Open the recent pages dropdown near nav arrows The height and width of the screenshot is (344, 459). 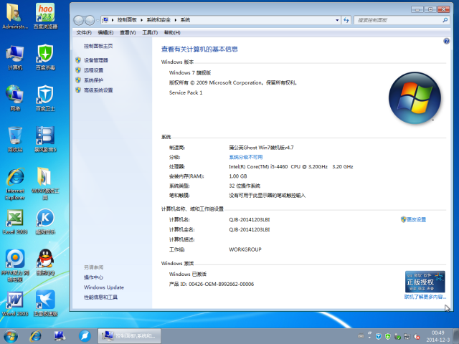98,20
